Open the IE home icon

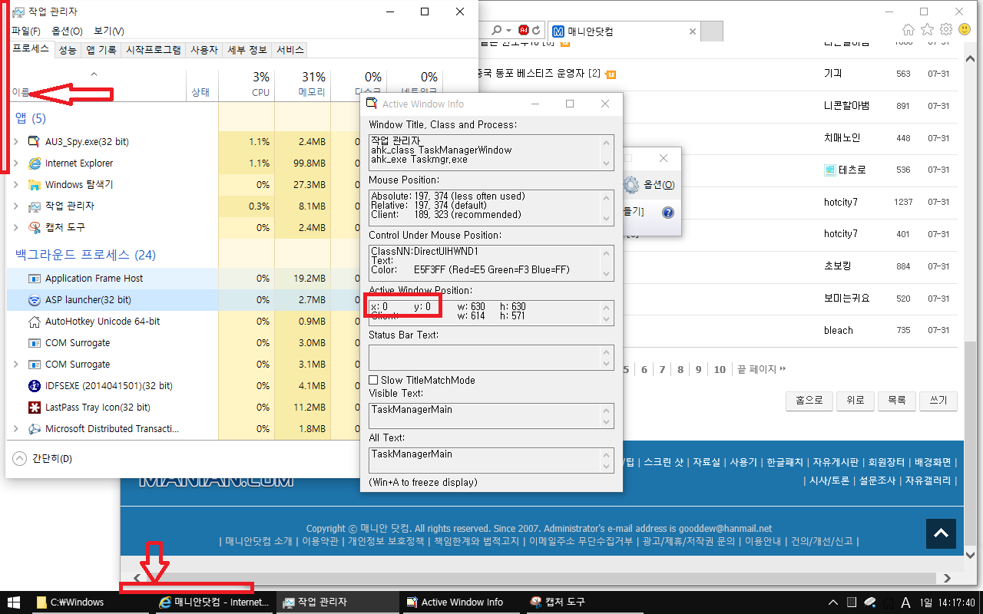pos(909,30)
